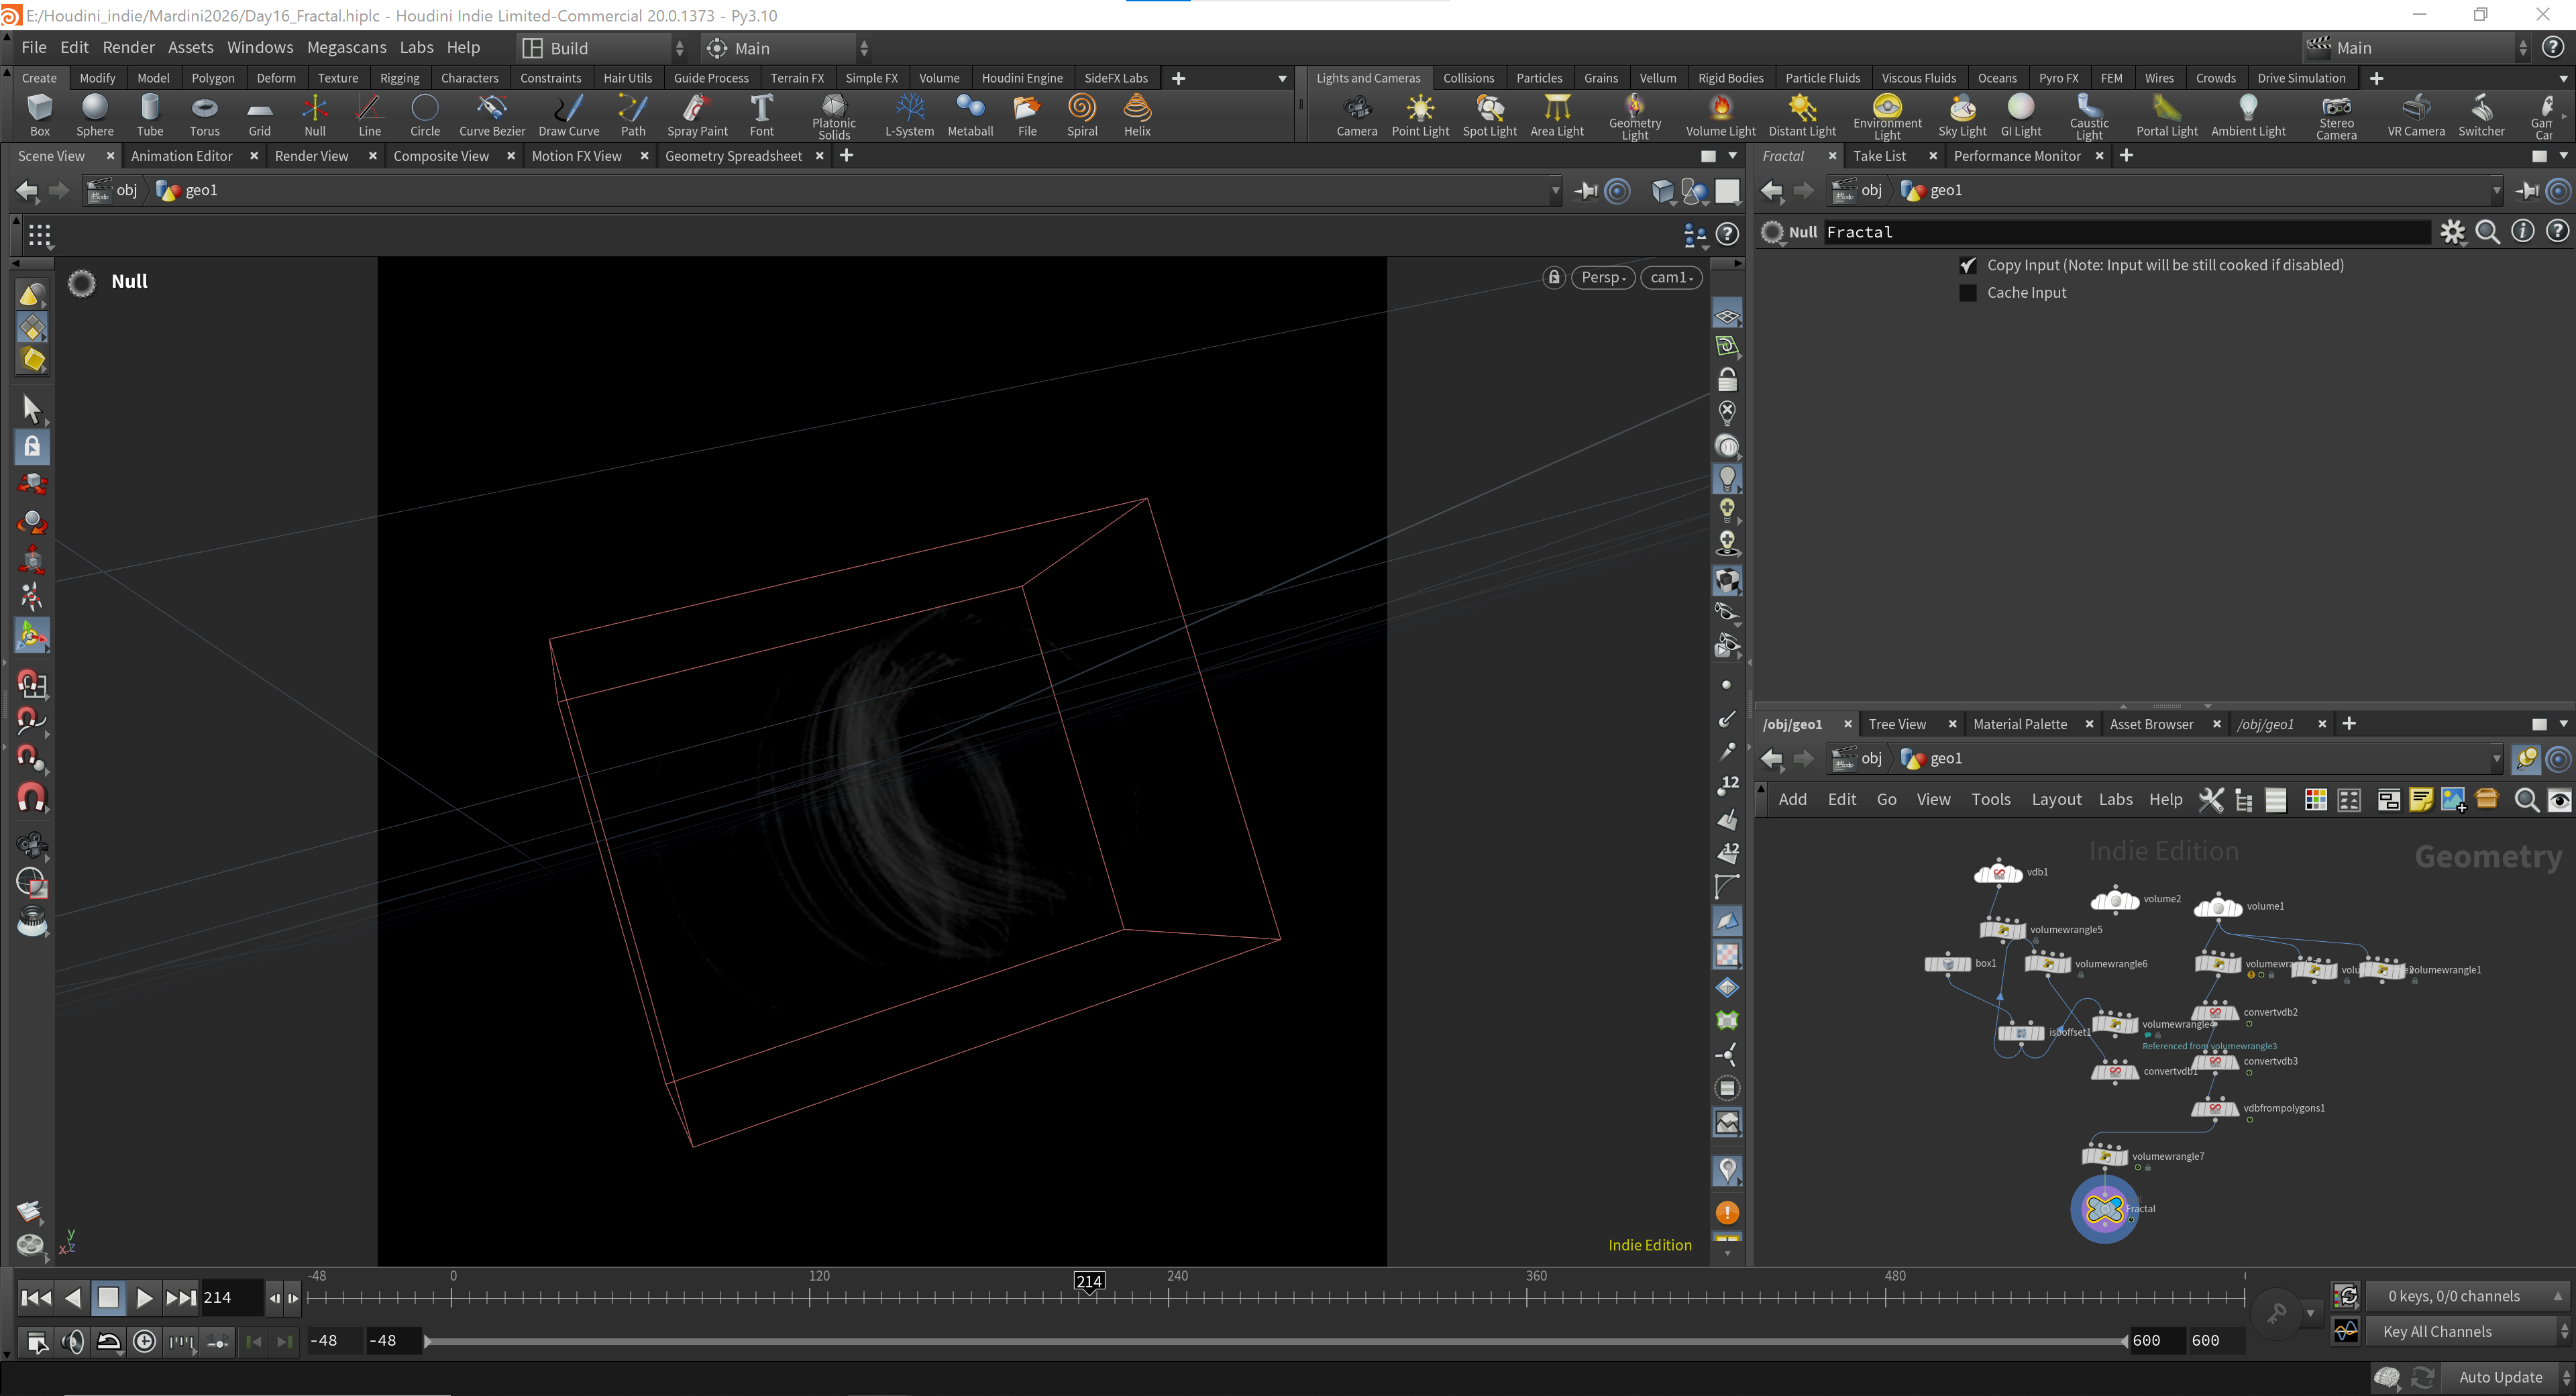The height and width of the screenshot is (1396, 2576).
Task: Jump to the first frame
Action: pyautogui.click(x=36, y=1298)
